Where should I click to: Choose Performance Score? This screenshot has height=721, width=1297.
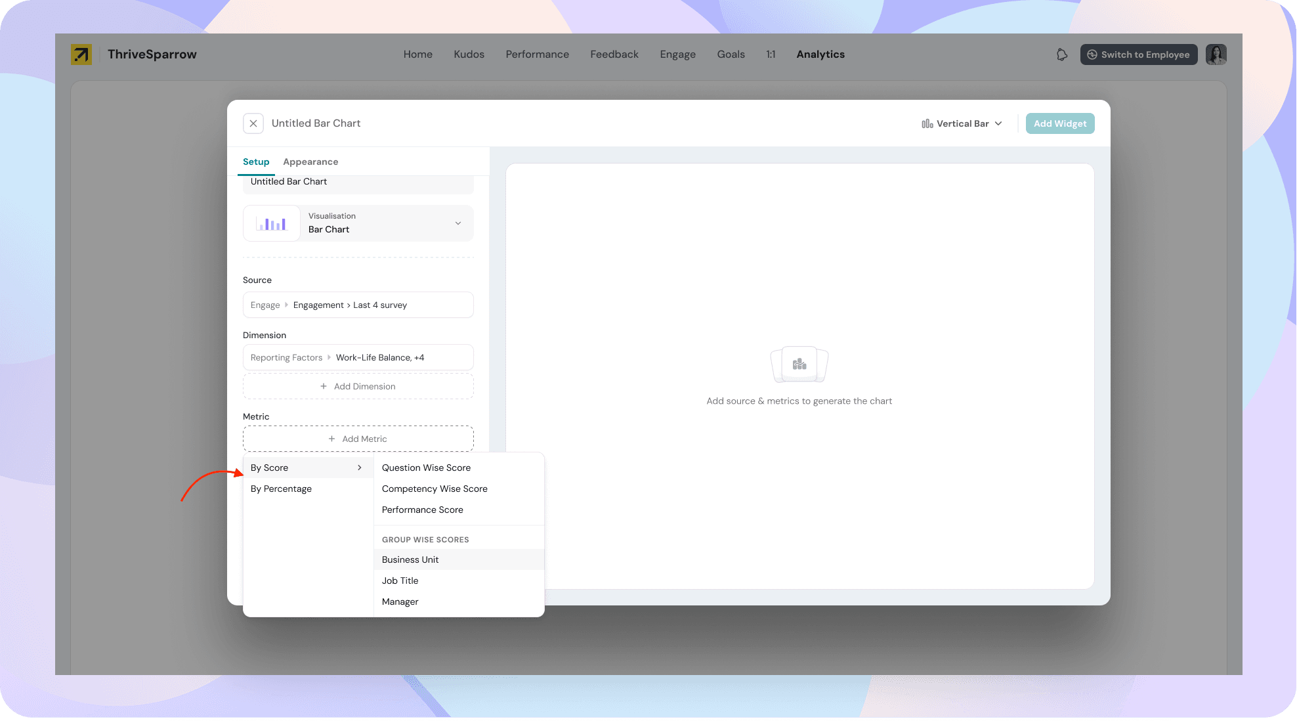[459, 510]
